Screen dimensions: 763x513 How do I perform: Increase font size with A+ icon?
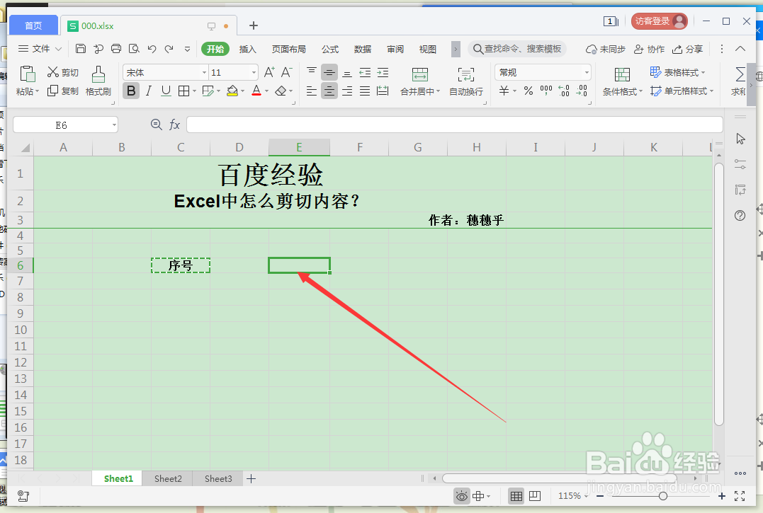click(269, 72)
